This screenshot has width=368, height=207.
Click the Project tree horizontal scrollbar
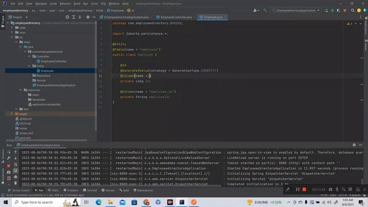pos(46,140)
